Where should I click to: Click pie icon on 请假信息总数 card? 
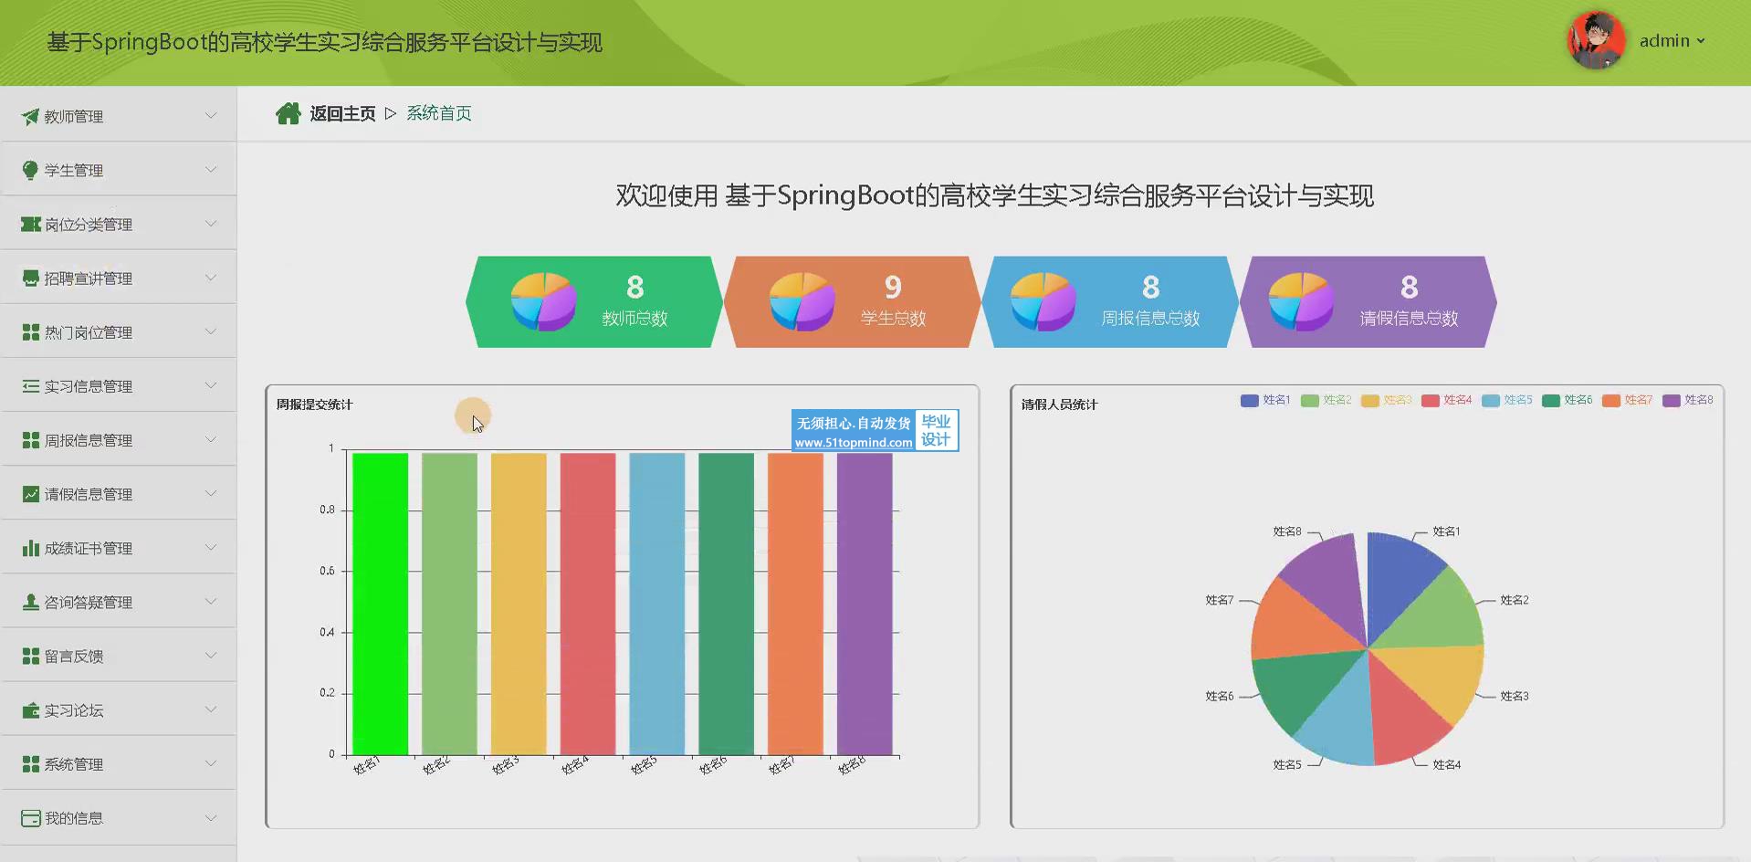pyautogui.click(x=1301, y=301)
